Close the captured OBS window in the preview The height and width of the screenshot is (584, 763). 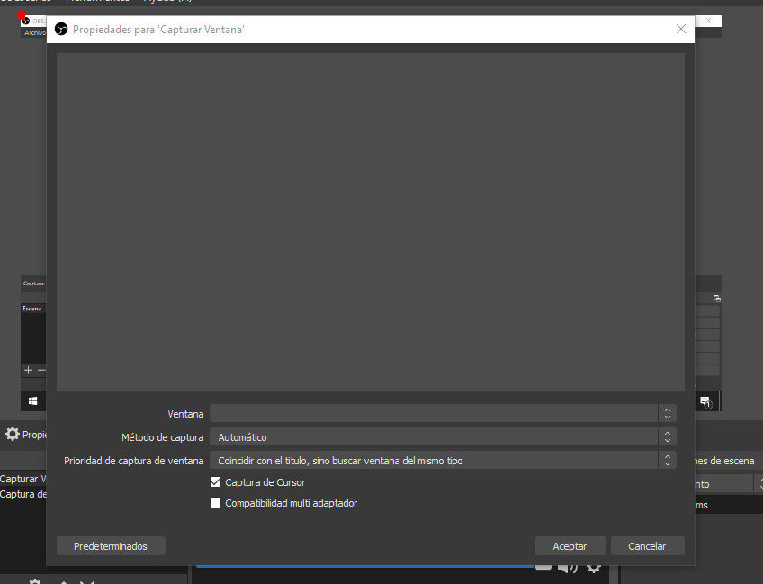708,21
